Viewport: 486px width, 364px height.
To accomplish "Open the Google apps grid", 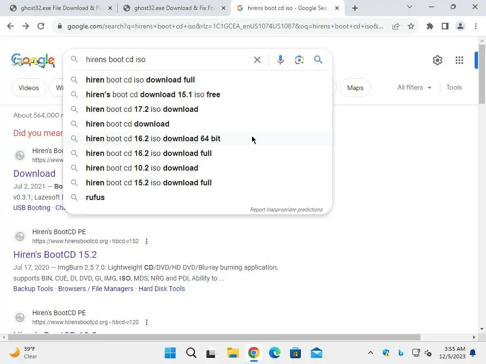I will [x=459, y=60].
